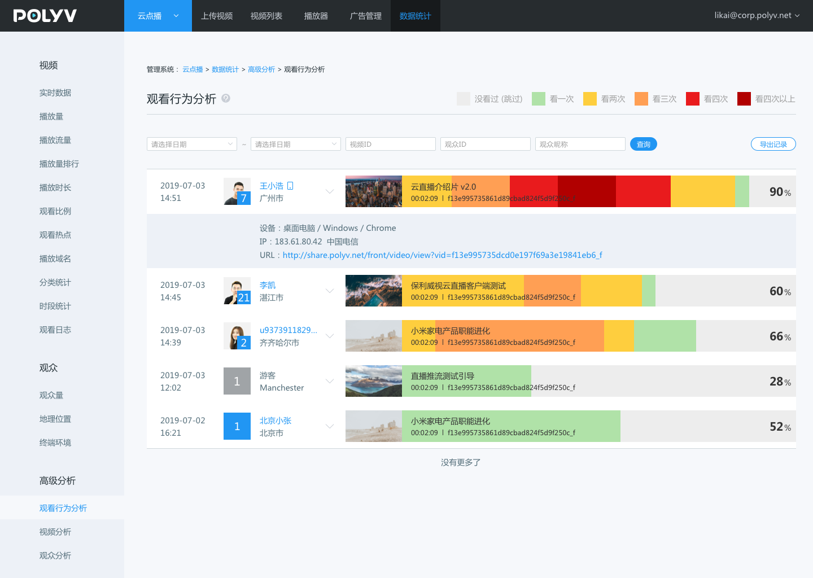Open 视频分析 in the sidebar
Viewport: 813px width, 578px height.
point(55,532)
